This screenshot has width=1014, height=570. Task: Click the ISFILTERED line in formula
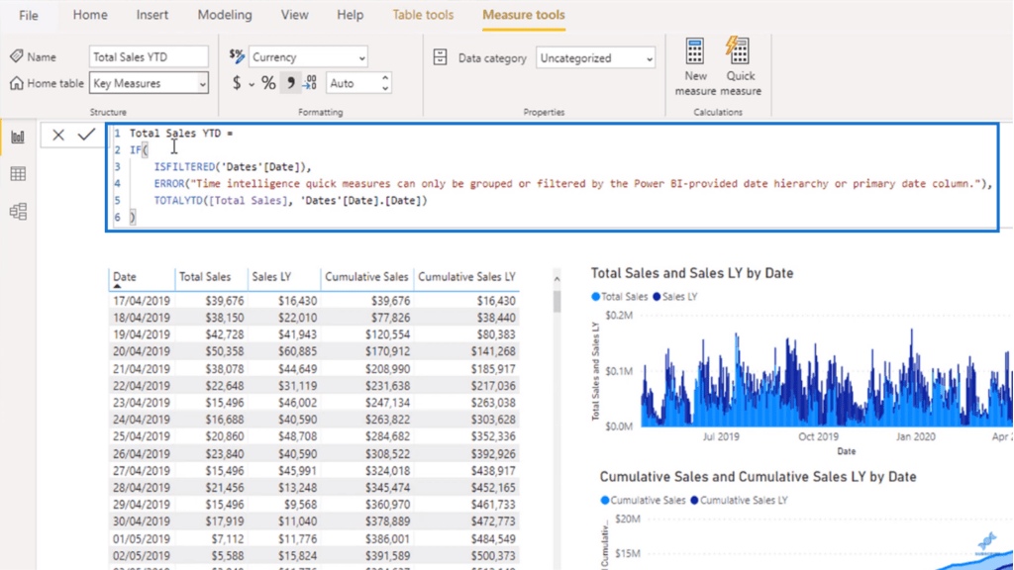point(232,166)
